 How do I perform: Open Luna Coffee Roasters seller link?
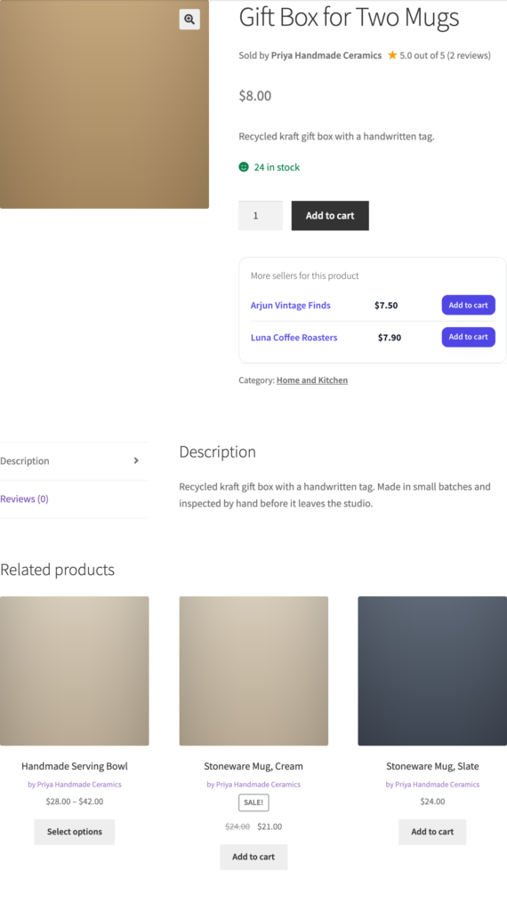point(294,337)
